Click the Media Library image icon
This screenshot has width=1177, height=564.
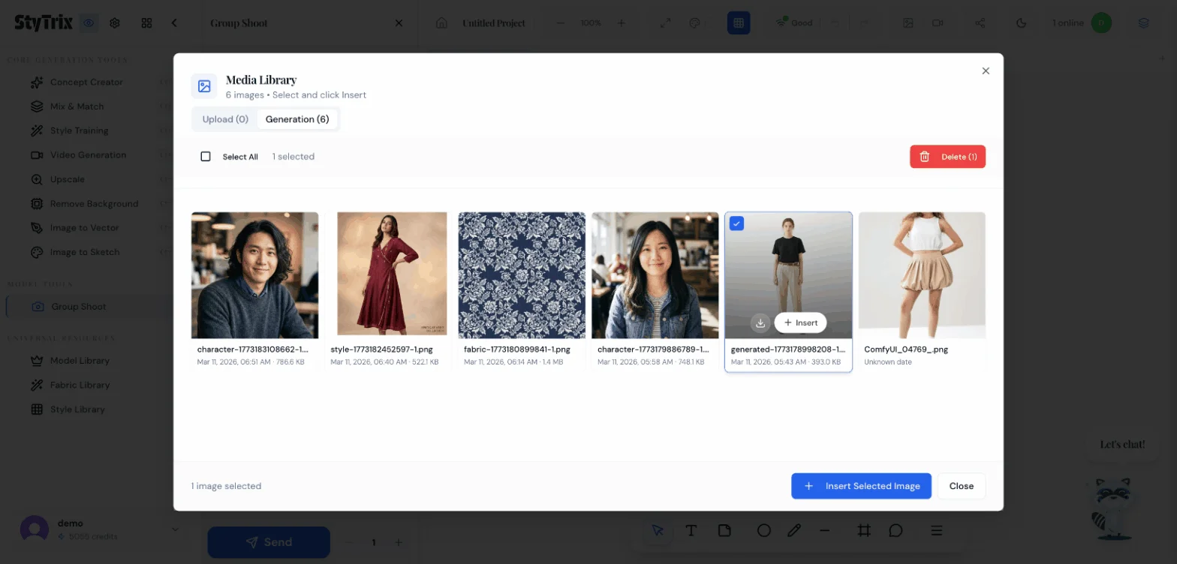tap(203, 86)
